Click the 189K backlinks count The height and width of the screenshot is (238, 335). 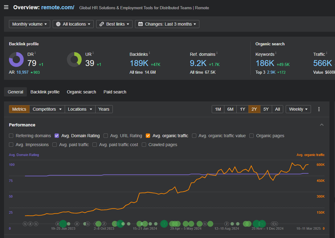[x=139, y=63]
